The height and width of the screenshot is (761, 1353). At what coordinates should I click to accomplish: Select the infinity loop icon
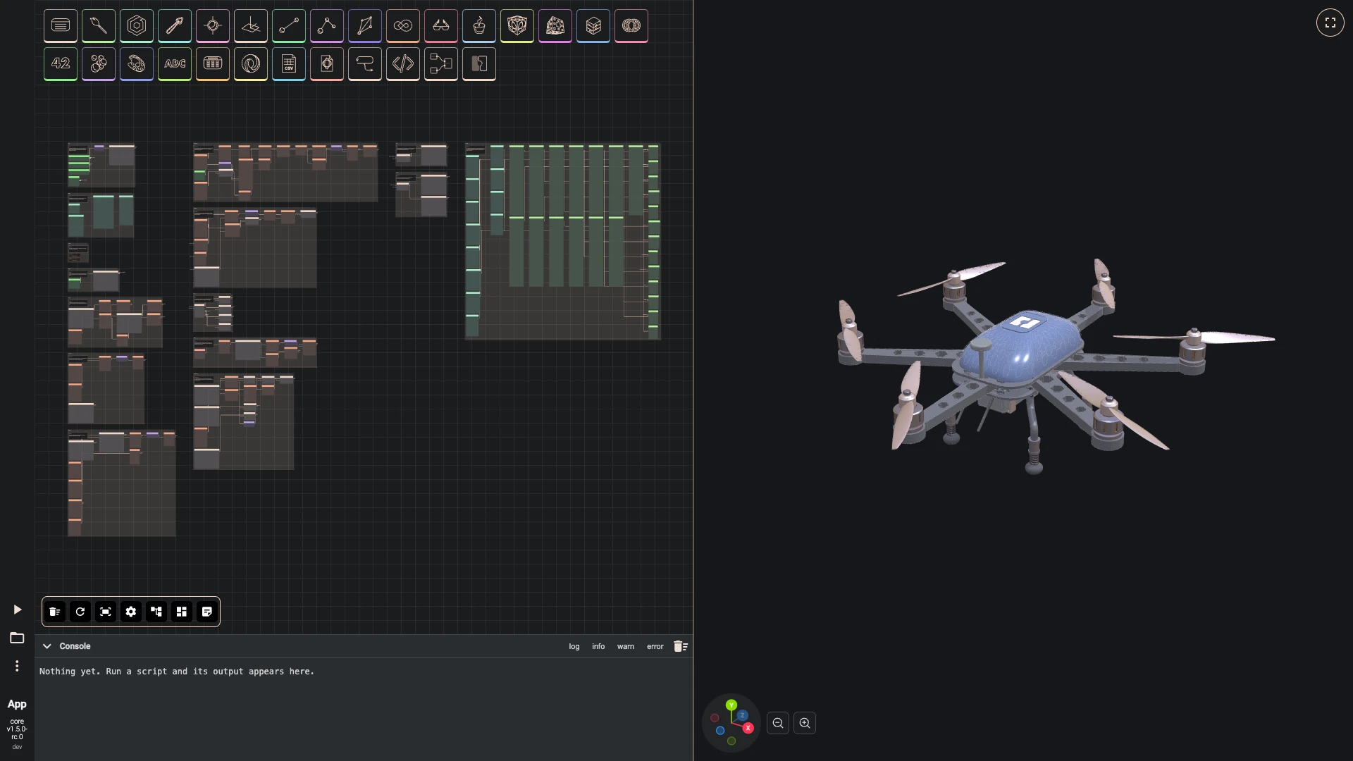(x=403, y=26)
